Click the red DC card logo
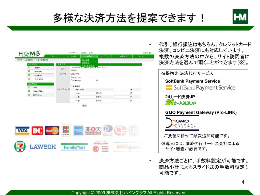This screenshot has height=195, width=260. [38, 131]
